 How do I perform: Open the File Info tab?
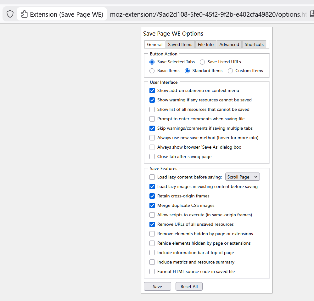click(x=206, y=44)
